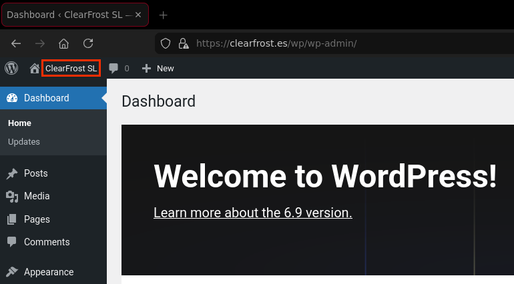Select the Home submenu item

19,123
